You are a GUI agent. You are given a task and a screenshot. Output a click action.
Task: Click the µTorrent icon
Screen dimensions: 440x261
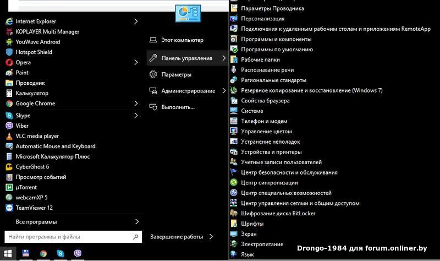9,187
